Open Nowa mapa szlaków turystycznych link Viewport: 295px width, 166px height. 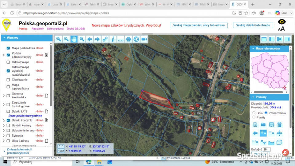126,26
